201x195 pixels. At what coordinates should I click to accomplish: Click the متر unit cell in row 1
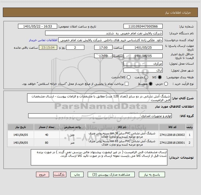point(72,135)
